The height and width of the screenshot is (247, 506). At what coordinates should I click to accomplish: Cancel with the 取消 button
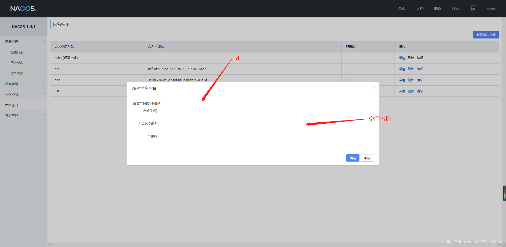(367, 158)
